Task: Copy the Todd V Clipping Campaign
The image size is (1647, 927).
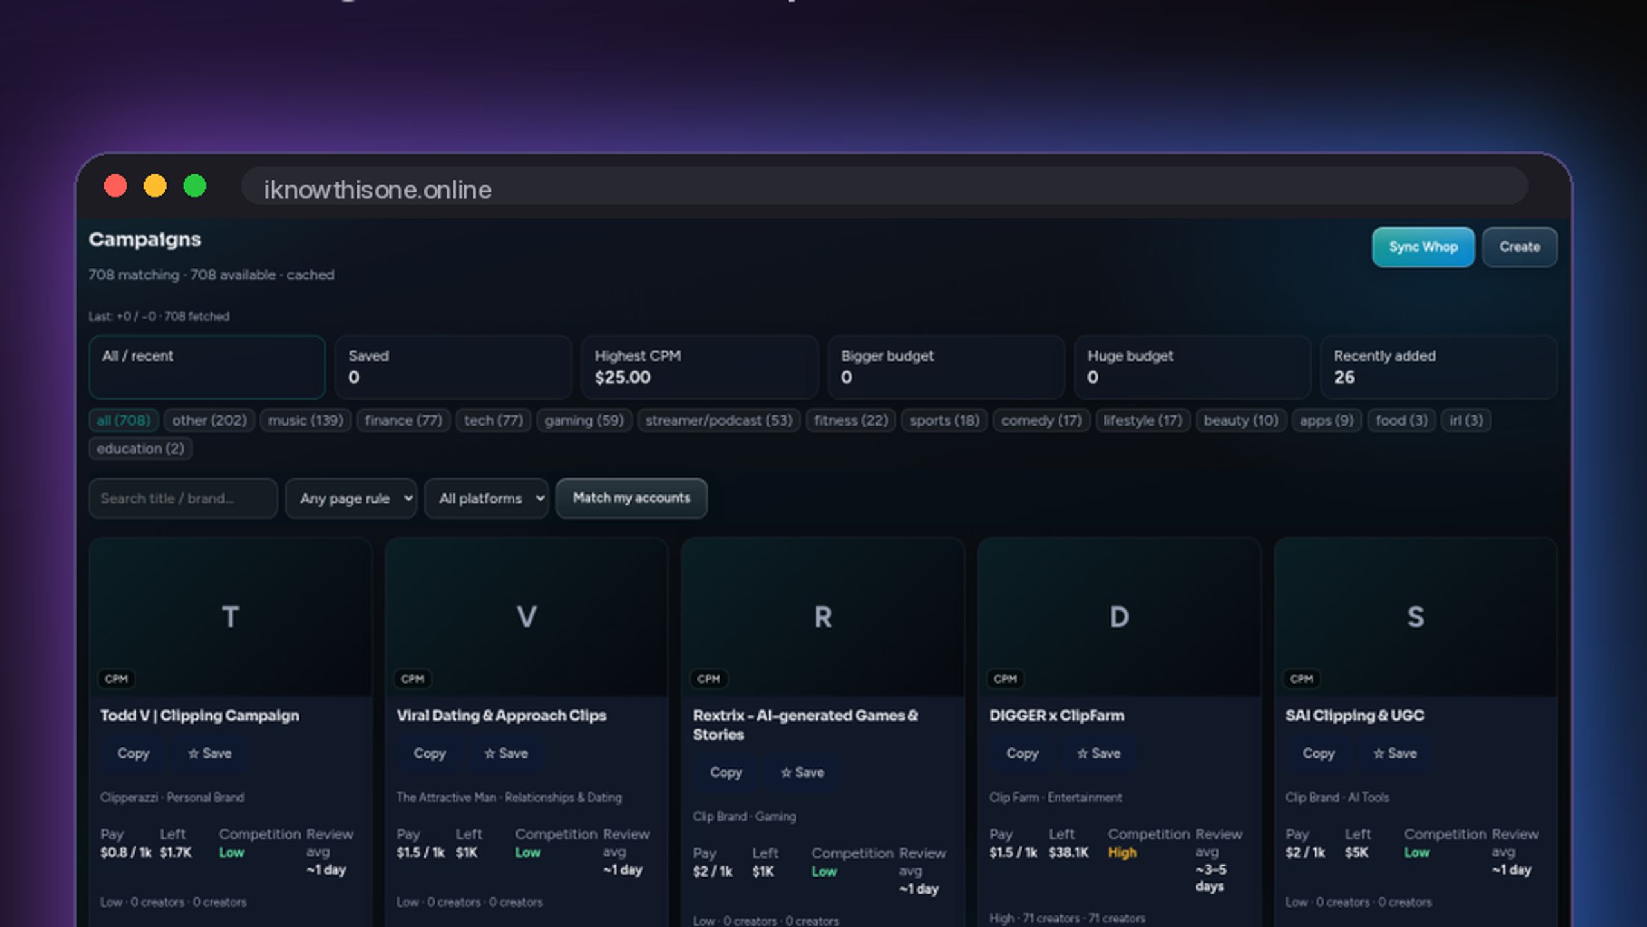Action: (x=133, y=753)
